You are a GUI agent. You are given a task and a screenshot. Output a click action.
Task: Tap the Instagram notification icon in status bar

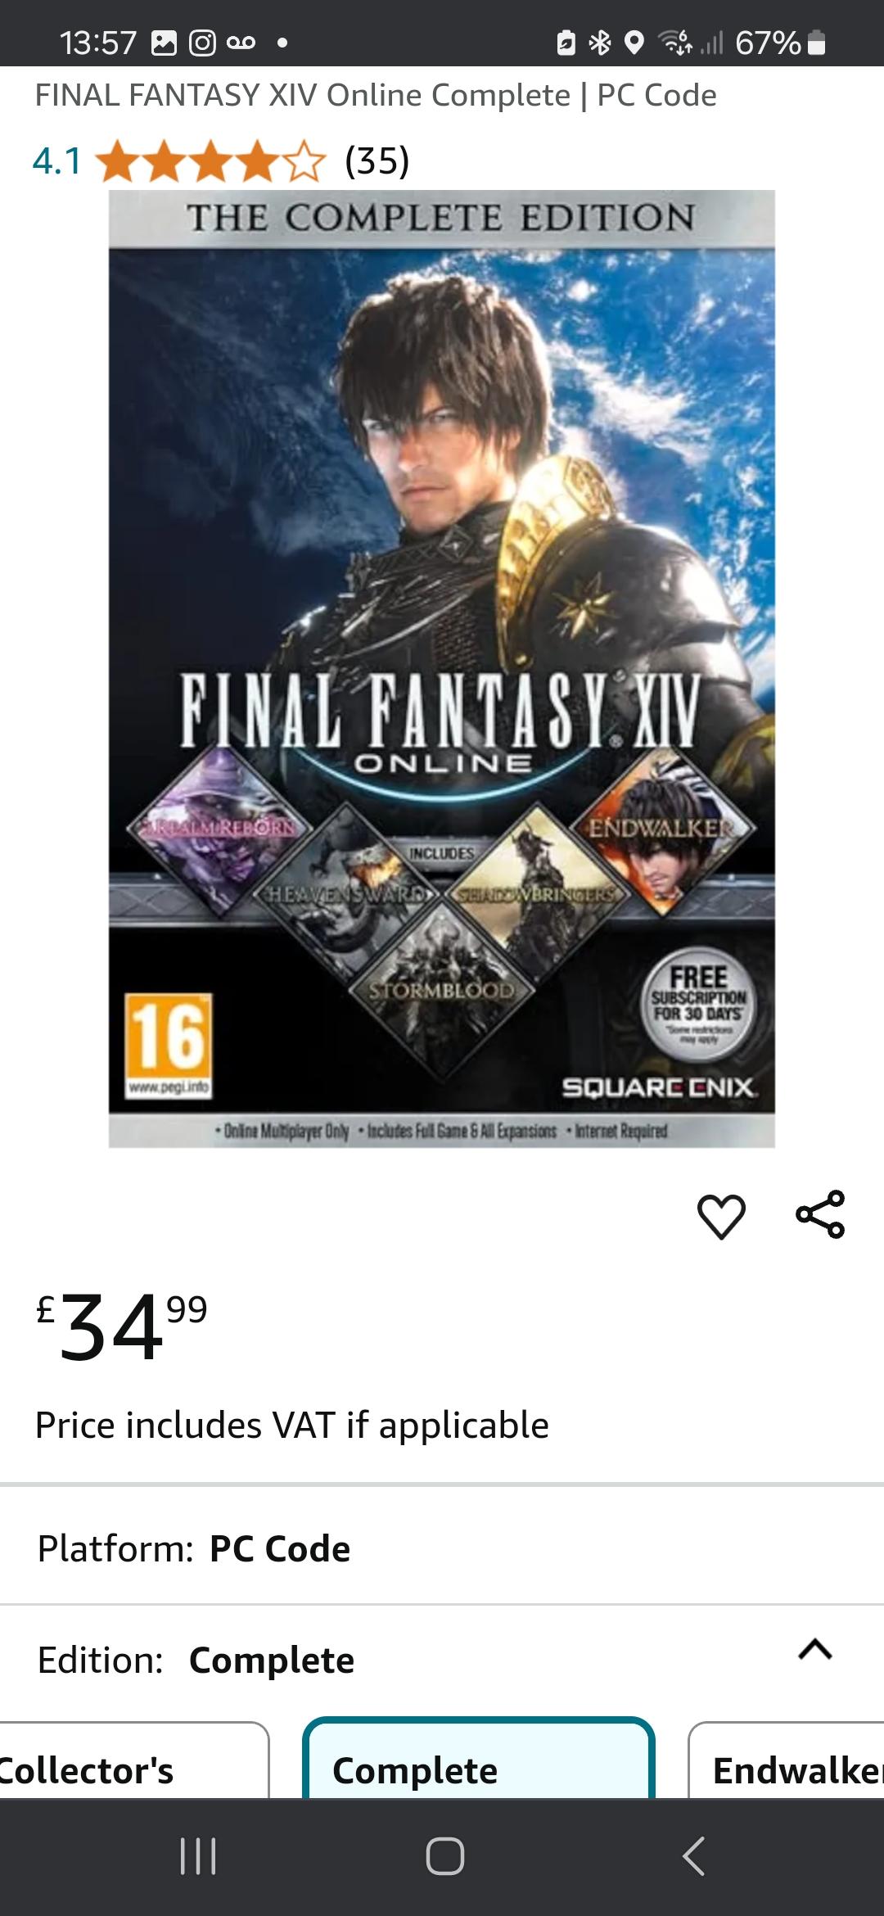202,43
